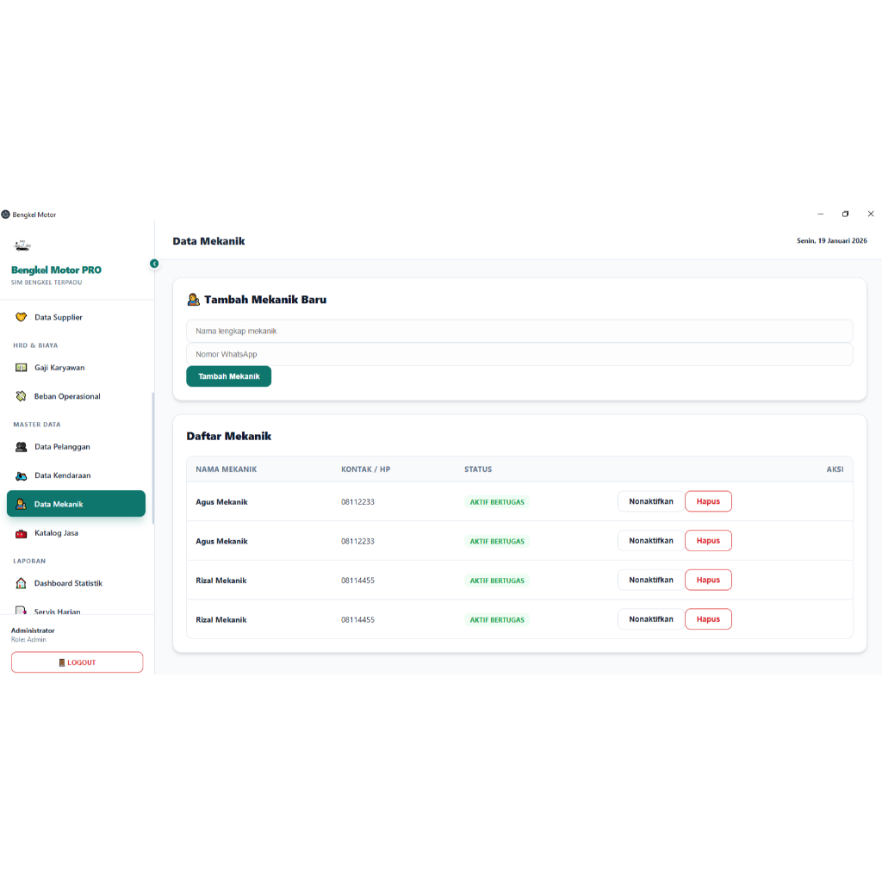Screen dimensions: 882x882
Task: Click AKTIF BERTUGAS badge in first Agus row
Action: 497,502
